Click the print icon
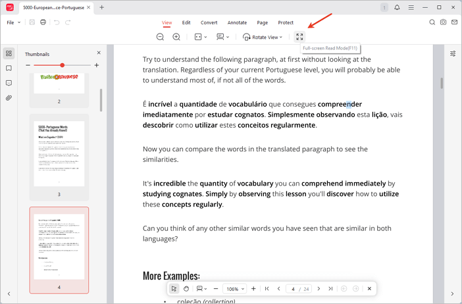This screenshot has width=462, height=304. [x=43, y=22]
